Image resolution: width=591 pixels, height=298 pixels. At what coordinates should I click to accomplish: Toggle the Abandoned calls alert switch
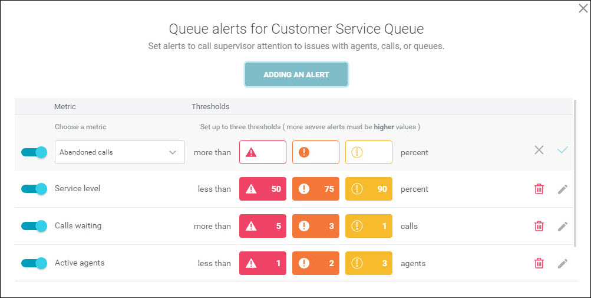tap(34, 152)
